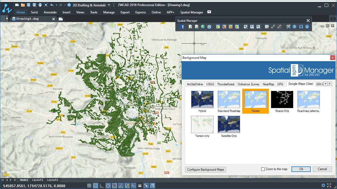
Task: Open the Express ribbon tab
Action: point(141,12)
